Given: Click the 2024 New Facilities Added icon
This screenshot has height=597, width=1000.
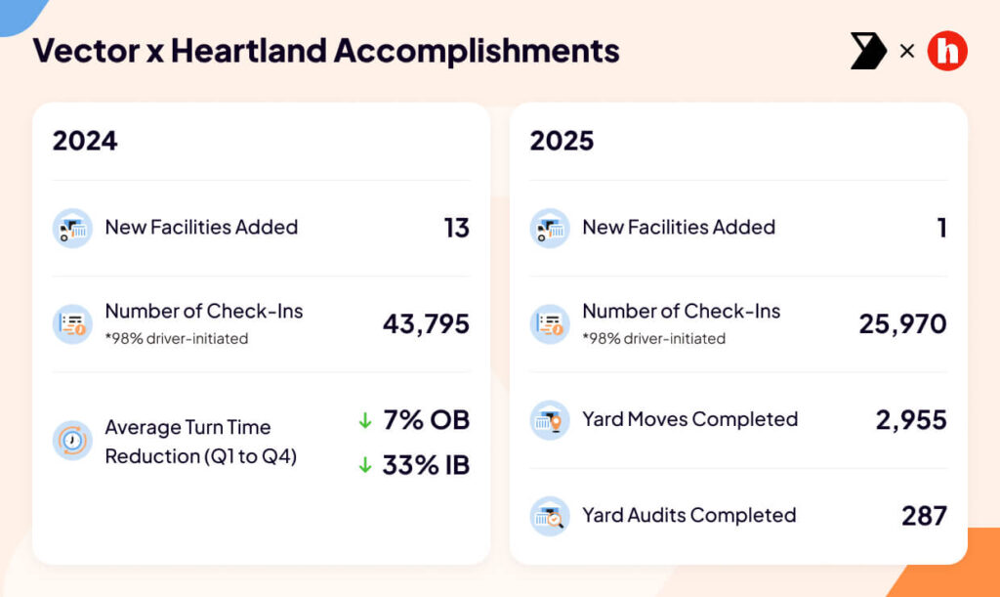Looking at the screenshot, I should 72,228.
